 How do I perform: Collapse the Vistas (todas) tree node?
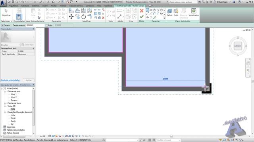(x=2, y=88)
